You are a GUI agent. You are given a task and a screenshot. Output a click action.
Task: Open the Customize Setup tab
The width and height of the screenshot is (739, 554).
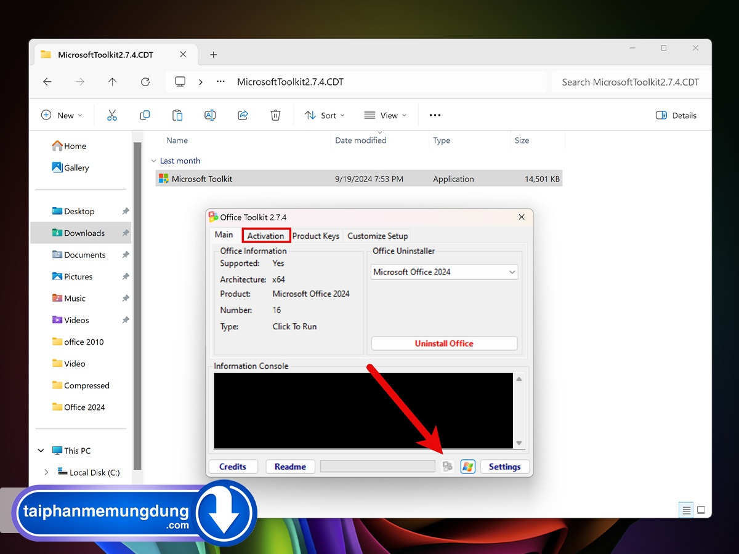pos(378,236)
